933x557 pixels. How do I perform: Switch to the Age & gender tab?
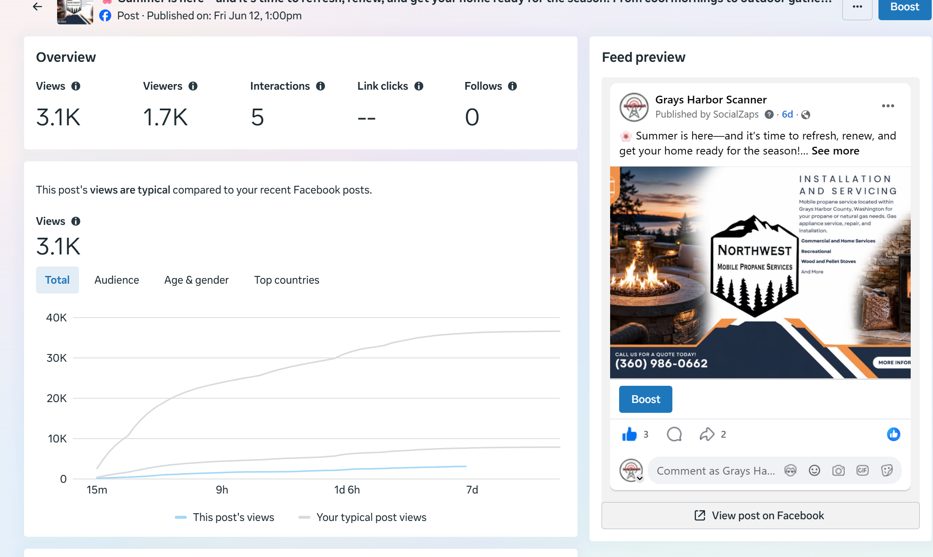pyautogui.click(x=197, y=280)
